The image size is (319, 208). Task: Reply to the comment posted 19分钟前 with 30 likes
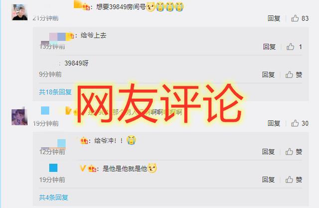tap(274, 123)
